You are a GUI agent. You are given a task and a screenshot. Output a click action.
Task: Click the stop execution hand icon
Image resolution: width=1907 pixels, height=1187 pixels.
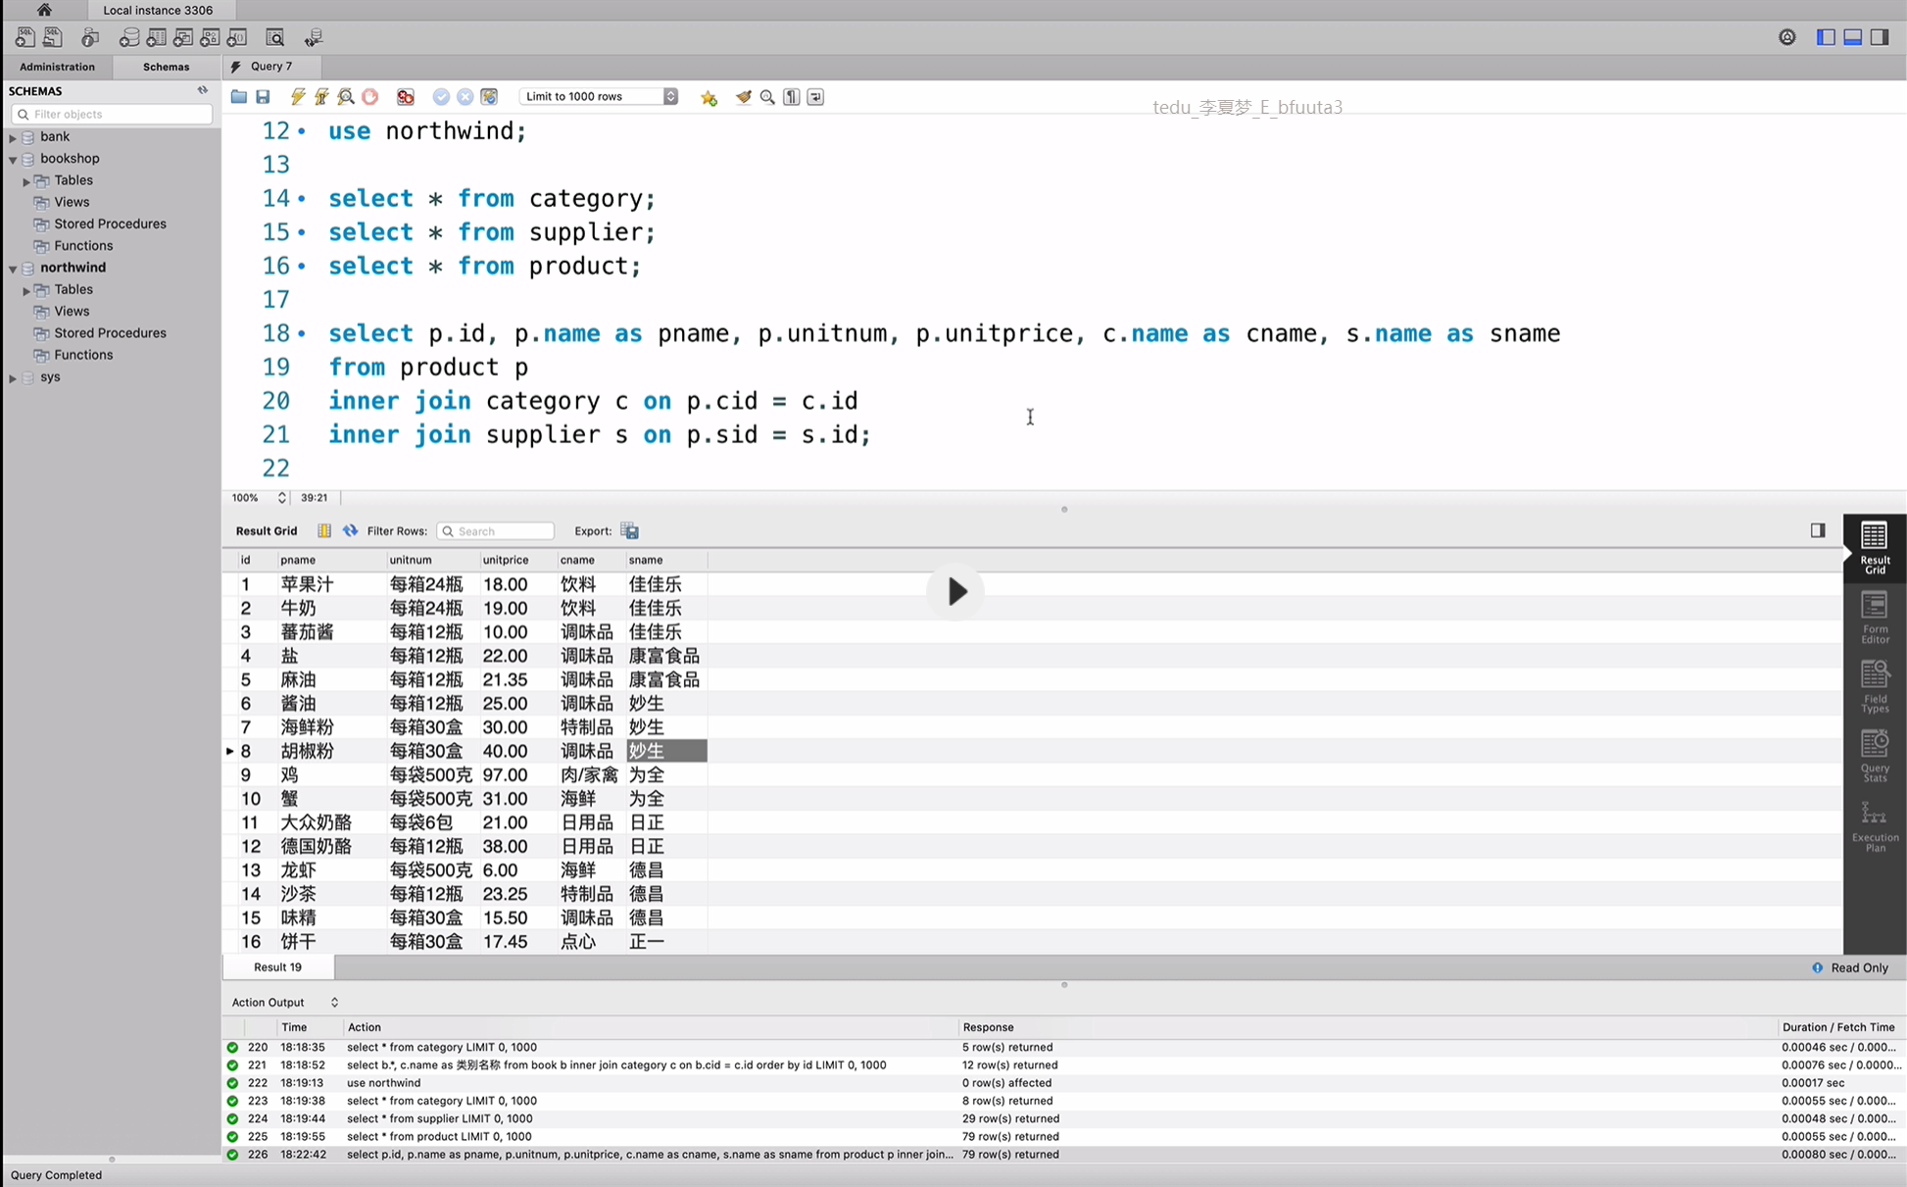coord(369,97)
